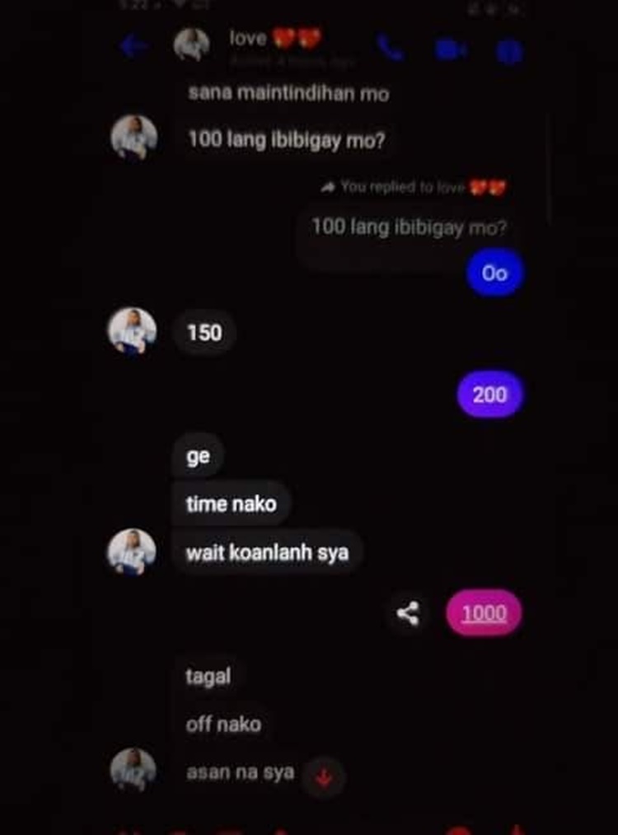Viewport: 618px width, 835px height.
Task: Tap the quoted reply '100 lang ibibigay mo?'
Action: (x=408, y=228)
